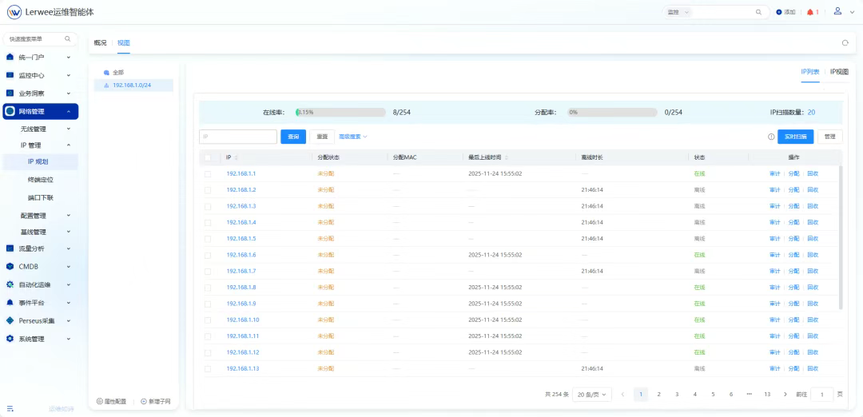Click the collapse sidebar icon at bottom-left
This screenshot has height=417, width=863.
coord(10,408)
